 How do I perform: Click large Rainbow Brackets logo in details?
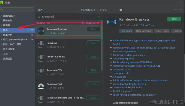[x=111, y=22]
